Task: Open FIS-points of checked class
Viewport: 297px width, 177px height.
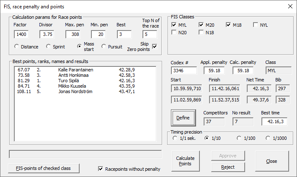Action: 44,169
